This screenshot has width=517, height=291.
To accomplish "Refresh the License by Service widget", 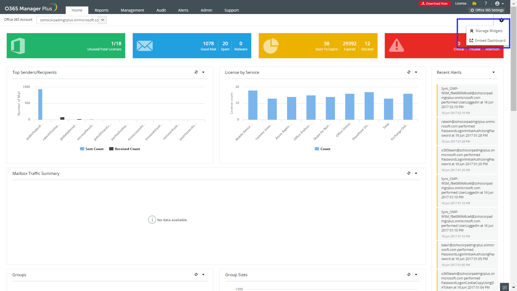I will (409, 72).
